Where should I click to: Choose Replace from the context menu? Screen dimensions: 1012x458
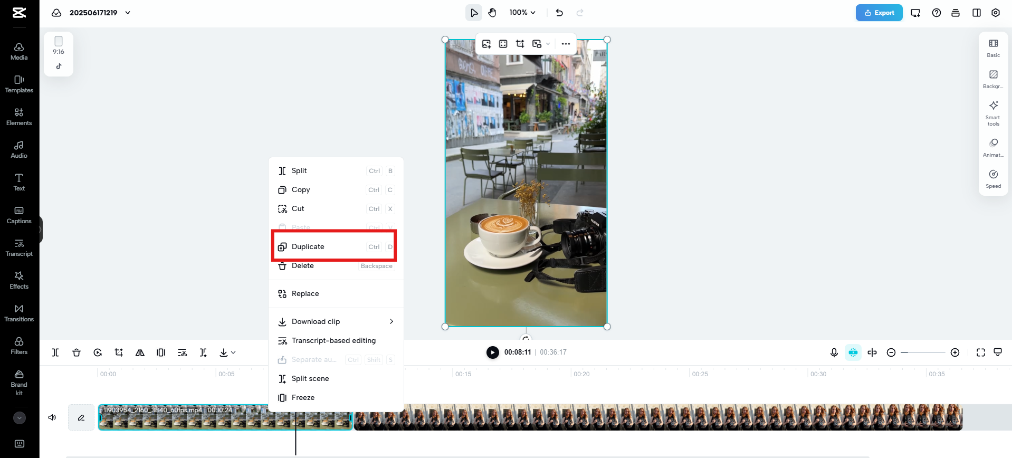tap(336, 293)
